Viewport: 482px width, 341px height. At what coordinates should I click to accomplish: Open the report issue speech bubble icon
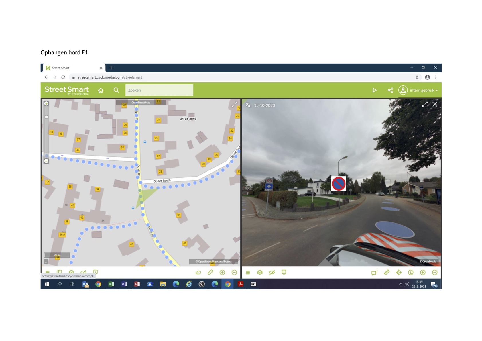(x=374, y=272)
